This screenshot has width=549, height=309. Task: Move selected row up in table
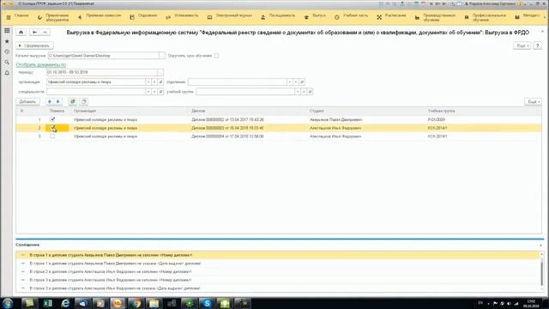(x=50, y=101)
